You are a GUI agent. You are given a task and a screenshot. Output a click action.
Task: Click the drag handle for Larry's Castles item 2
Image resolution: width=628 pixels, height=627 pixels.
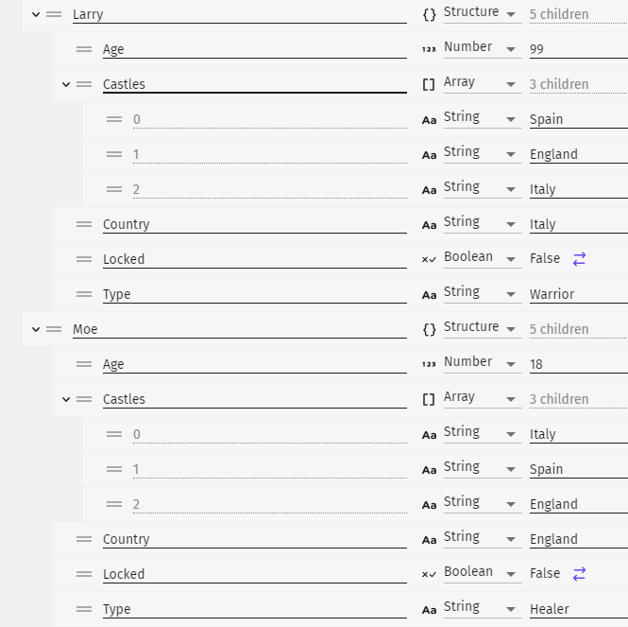pos(114,189)
